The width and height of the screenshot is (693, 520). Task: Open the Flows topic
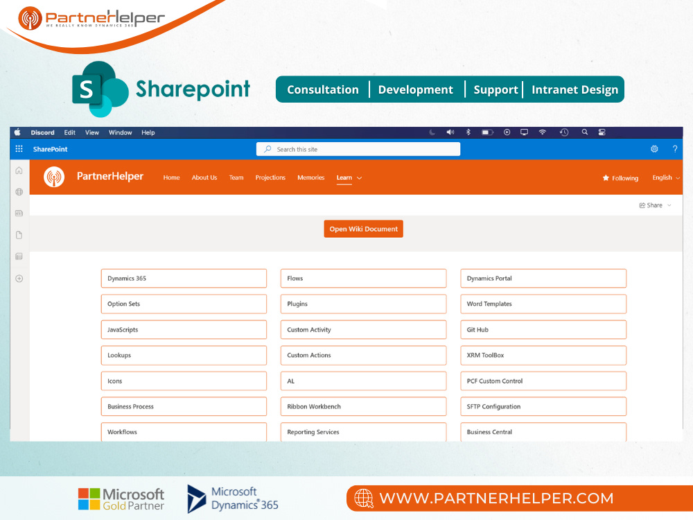[x=363, y=278]
